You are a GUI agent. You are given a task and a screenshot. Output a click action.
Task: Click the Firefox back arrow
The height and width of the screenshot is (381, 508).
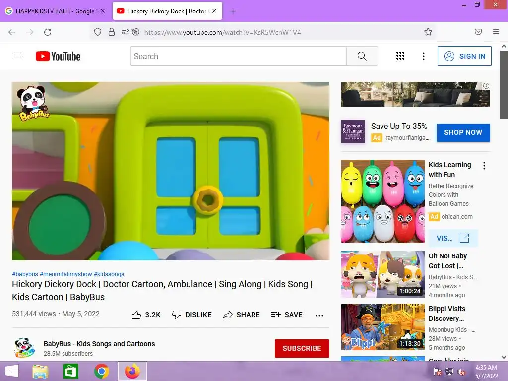click(12, 32)
